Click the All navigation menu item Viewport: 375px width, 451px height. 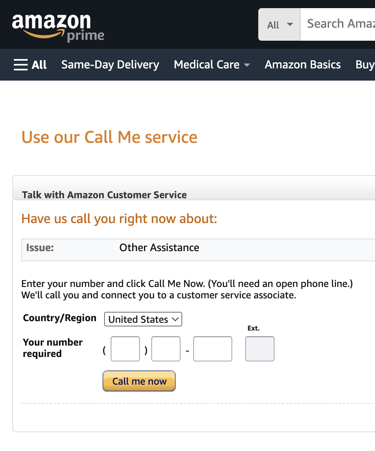(39, 64)
